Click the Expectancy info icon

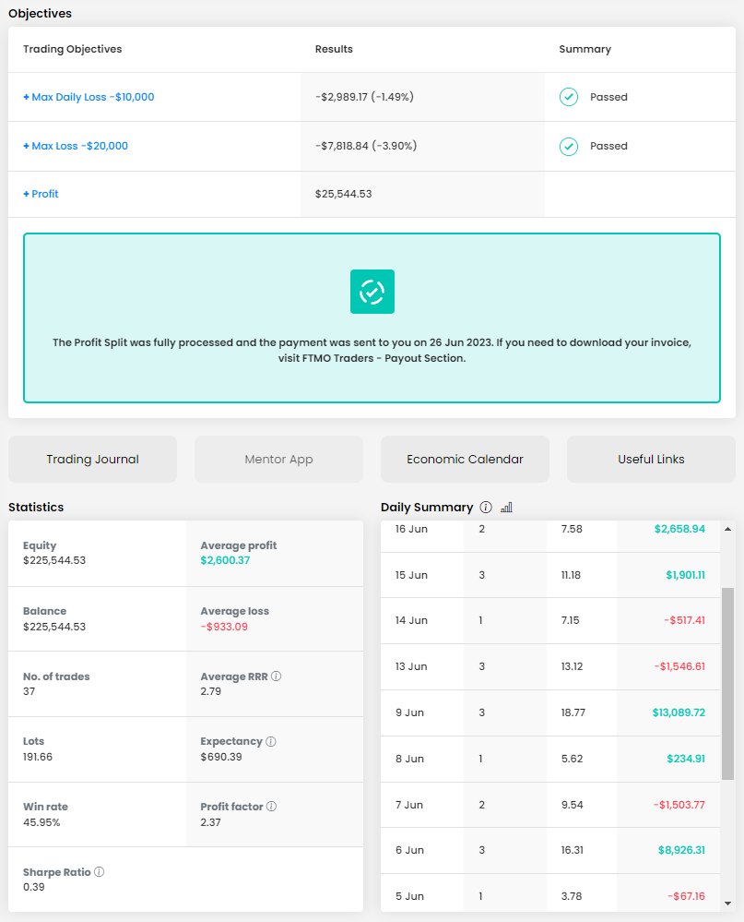click(x=271, y=741)
